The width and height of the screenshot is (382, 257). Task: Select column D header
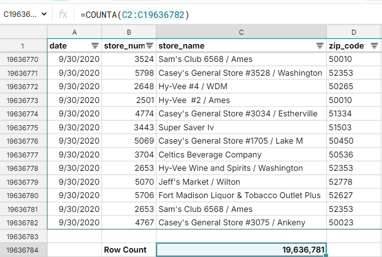[x=354, y=32]
